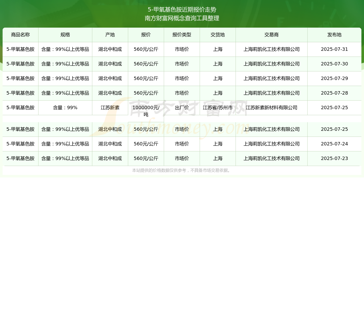This screenshot has height=314, width=364.
Task: Click the 交易商 column header
Action: coord(271,35)
